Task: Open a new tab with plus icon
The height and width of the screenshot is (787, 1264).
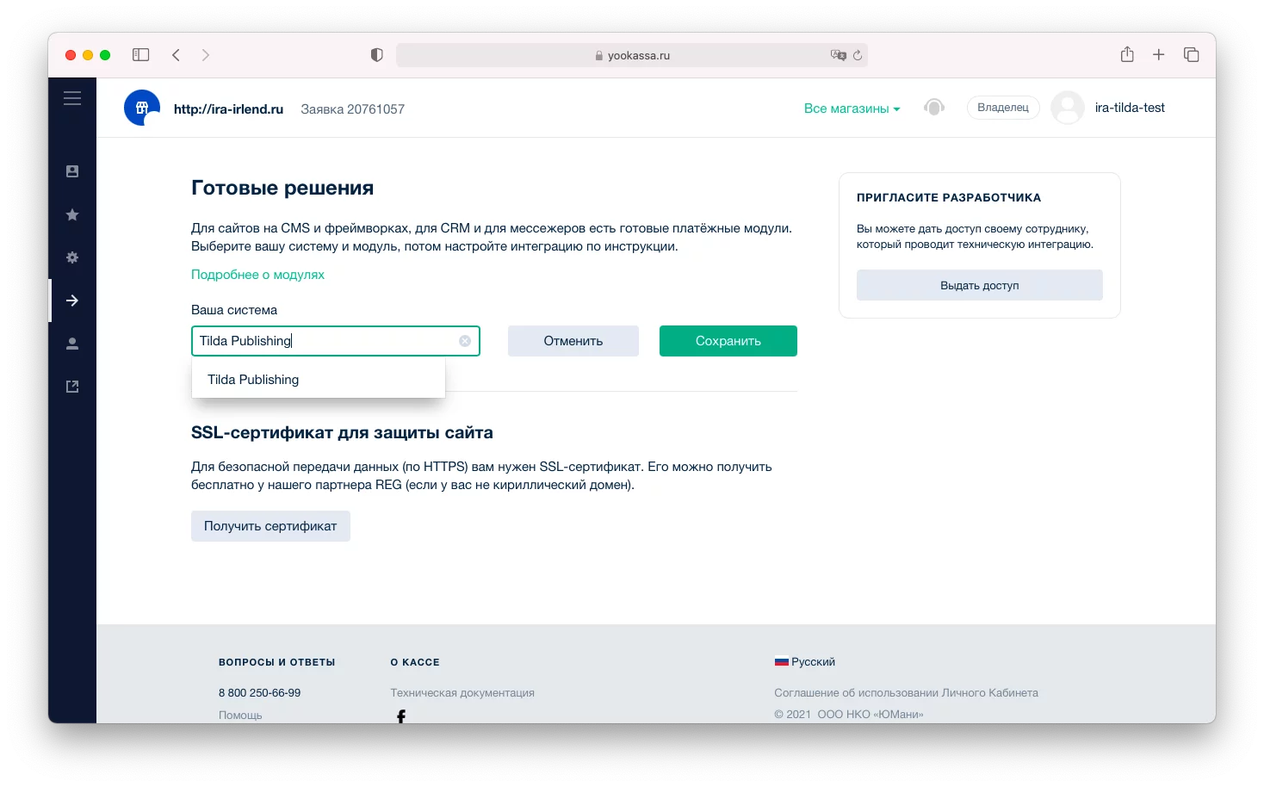Action: pos(1159,54)
